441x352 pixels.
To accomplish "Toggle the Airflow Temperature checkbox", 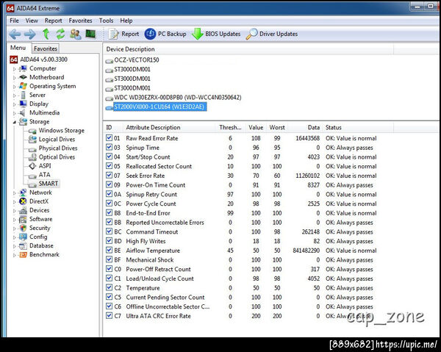I will pos(109,250).
